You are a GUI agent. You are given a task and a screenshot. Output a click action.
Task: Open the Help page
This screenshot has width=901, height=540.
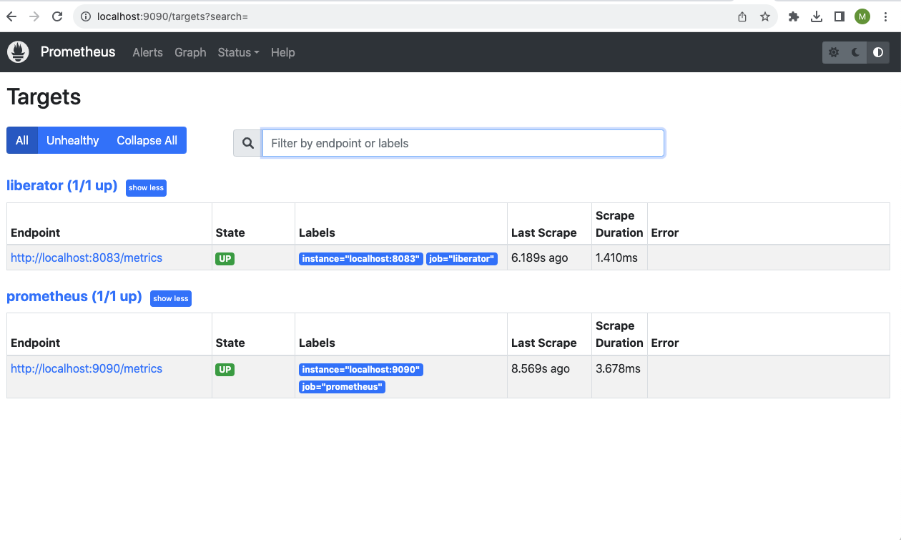point(282,52)
